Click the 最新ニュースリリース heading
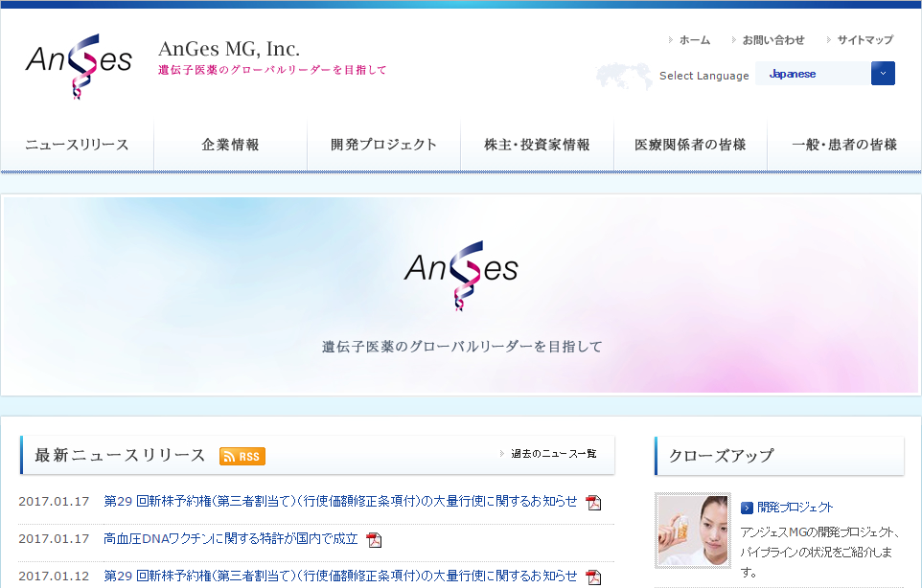This screenshot has width=922, height=588. click(x=120, y=455)
